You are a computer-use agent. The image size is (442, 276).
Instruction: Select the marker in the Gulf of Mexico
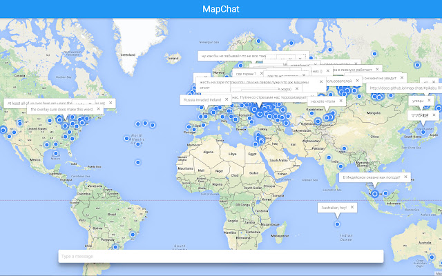pos(56,153)
